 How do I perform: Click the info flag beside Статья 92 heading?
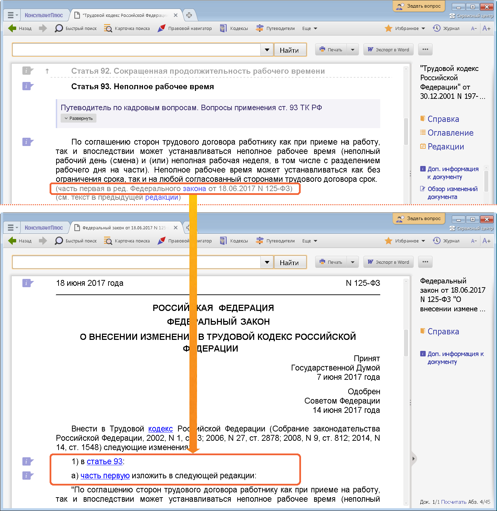pos(28,71)
